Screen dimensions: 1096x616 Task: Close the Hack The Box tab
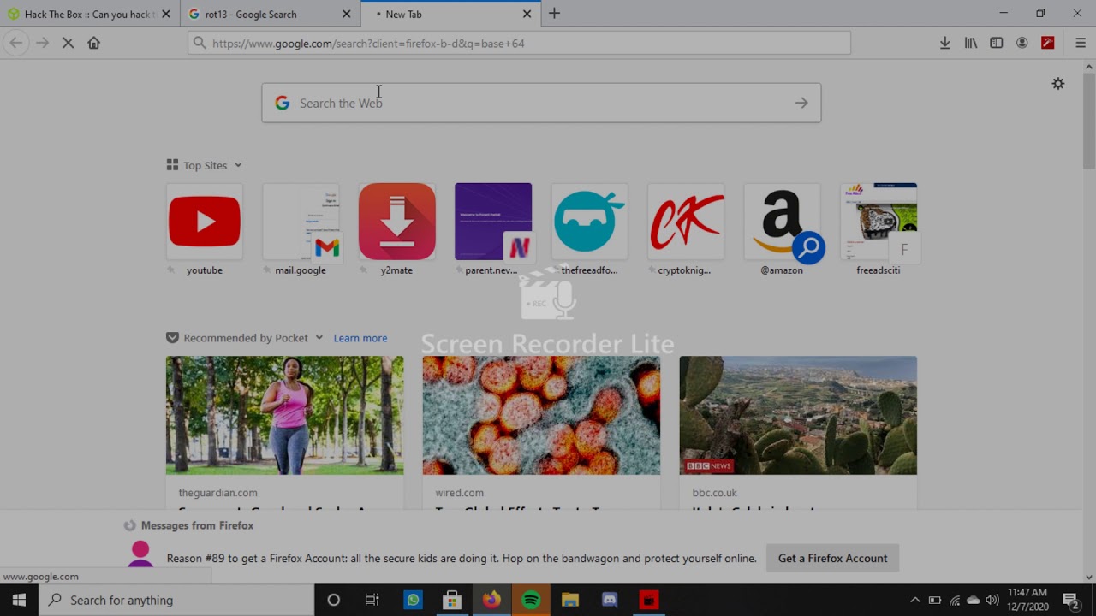(x=166, y=14)
